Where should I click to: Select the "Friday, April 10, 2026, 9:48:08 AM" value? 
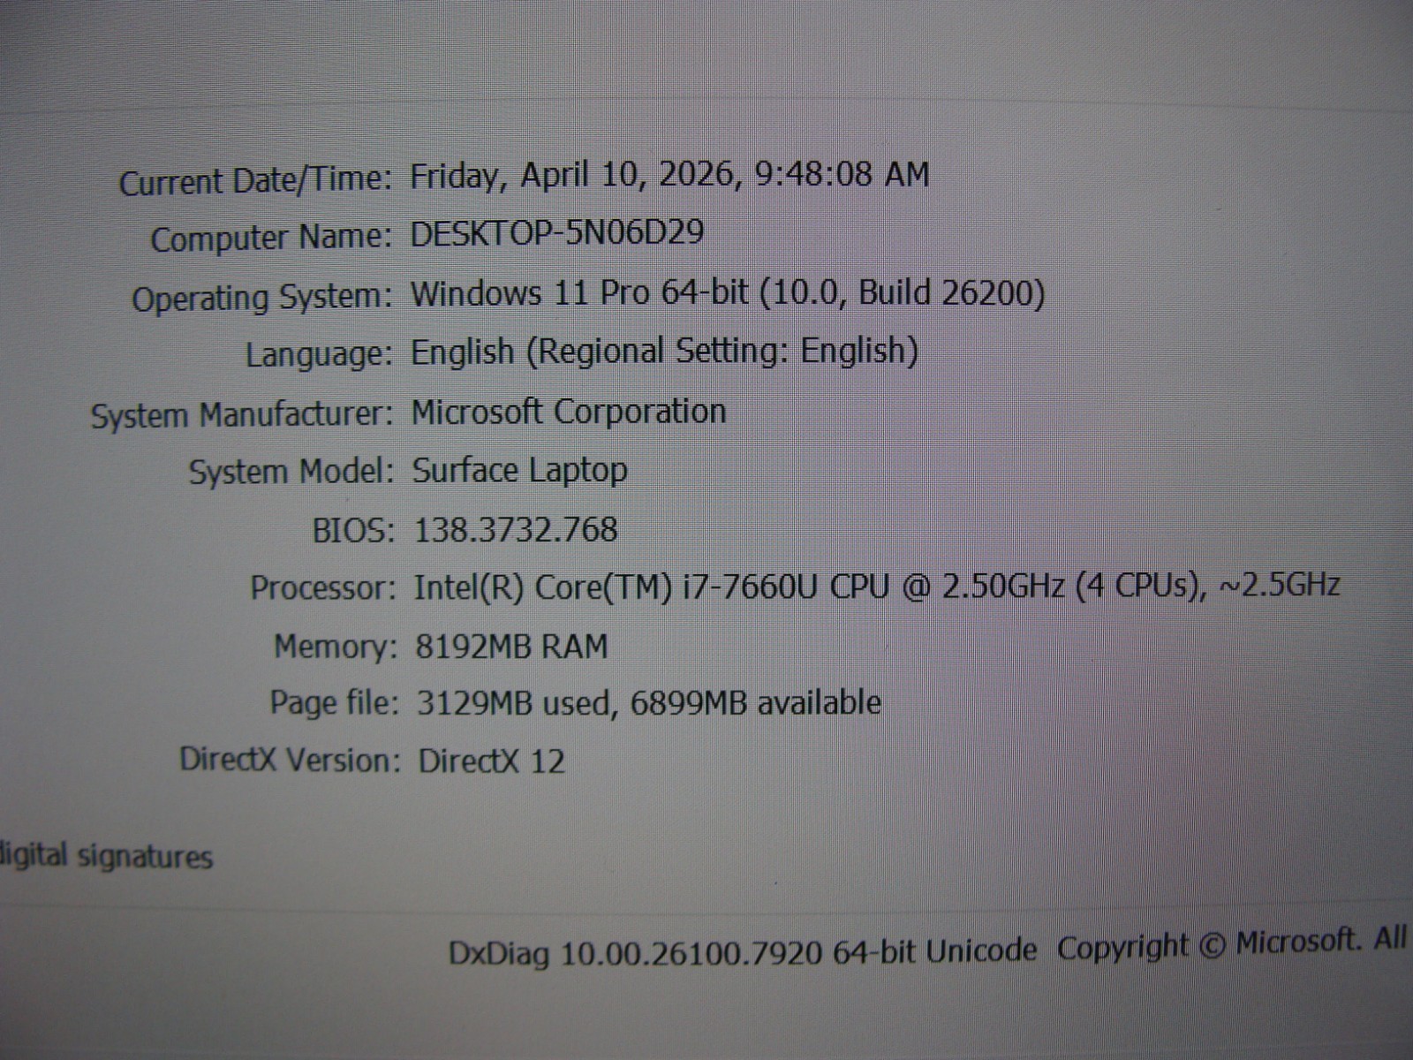[x=669, y=175]
